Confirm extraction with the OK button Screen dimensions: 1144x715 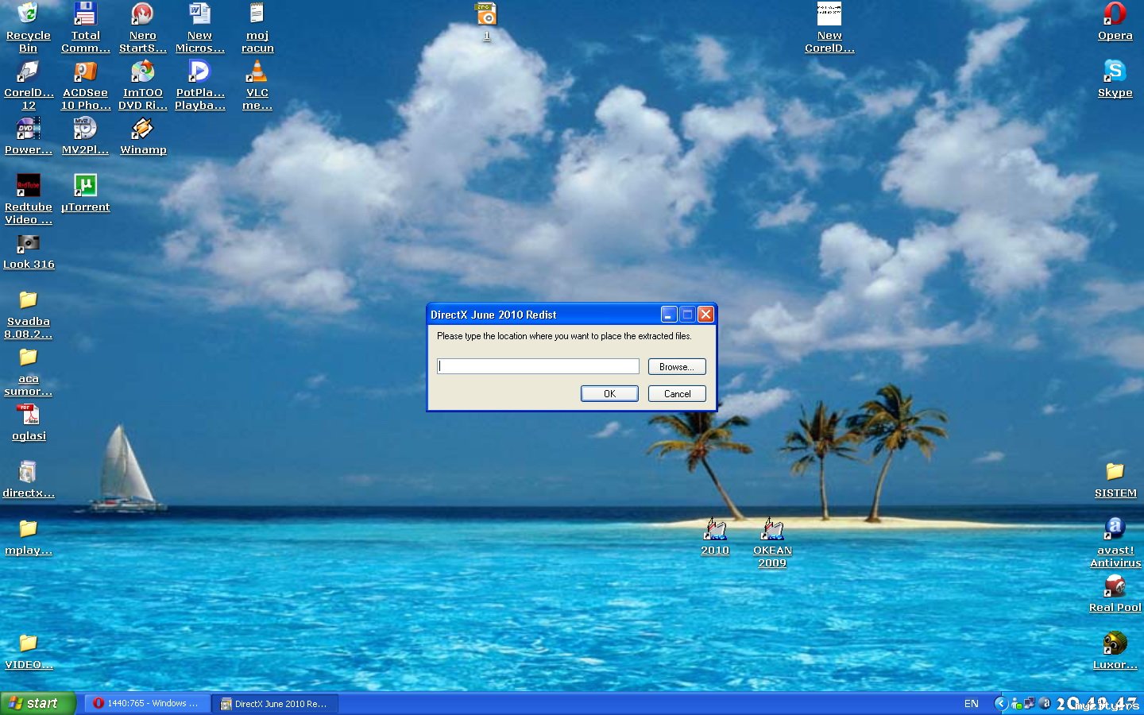point(609,393)
